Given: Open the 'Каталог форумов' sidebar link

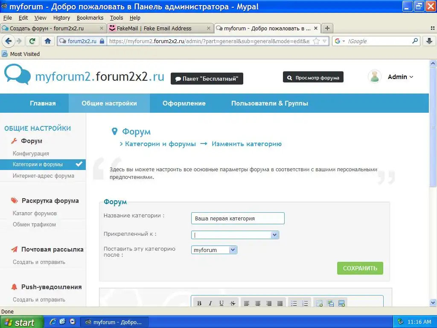Looking at the screenshot, I should (x=35, y=213).
